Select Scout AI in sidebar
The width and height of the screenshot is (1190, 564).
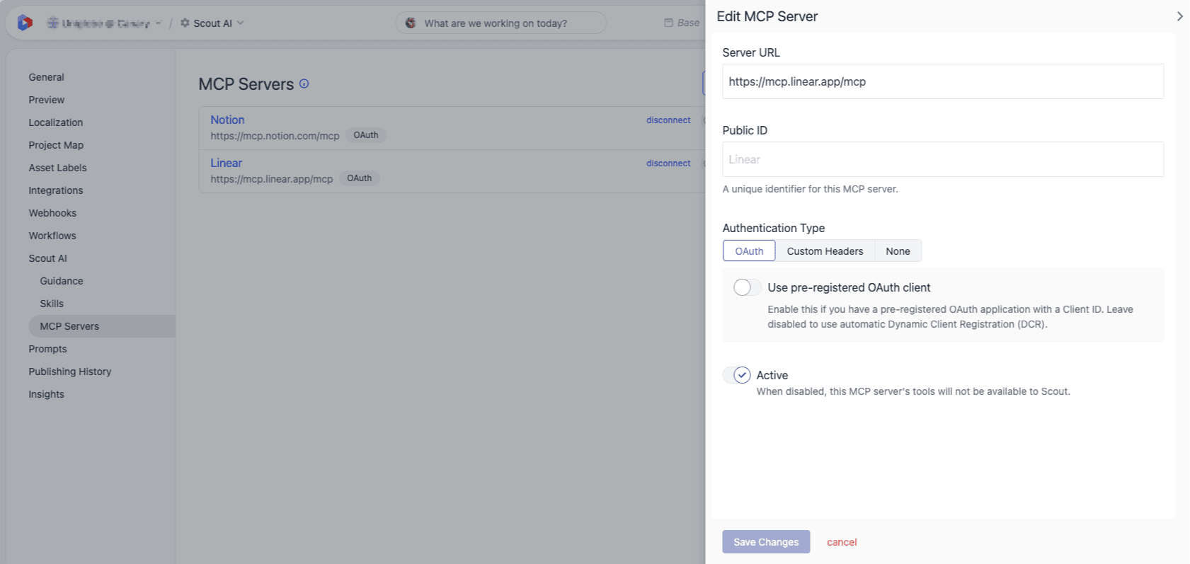coord(47,258)
